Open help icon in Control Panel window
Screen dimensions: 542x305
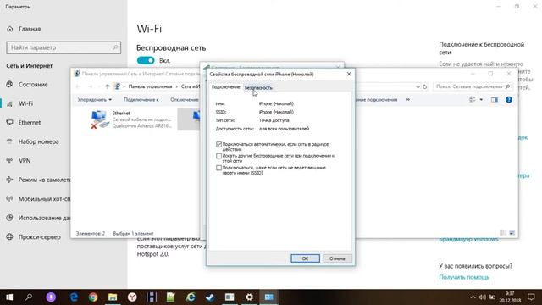tap(509, 100)
